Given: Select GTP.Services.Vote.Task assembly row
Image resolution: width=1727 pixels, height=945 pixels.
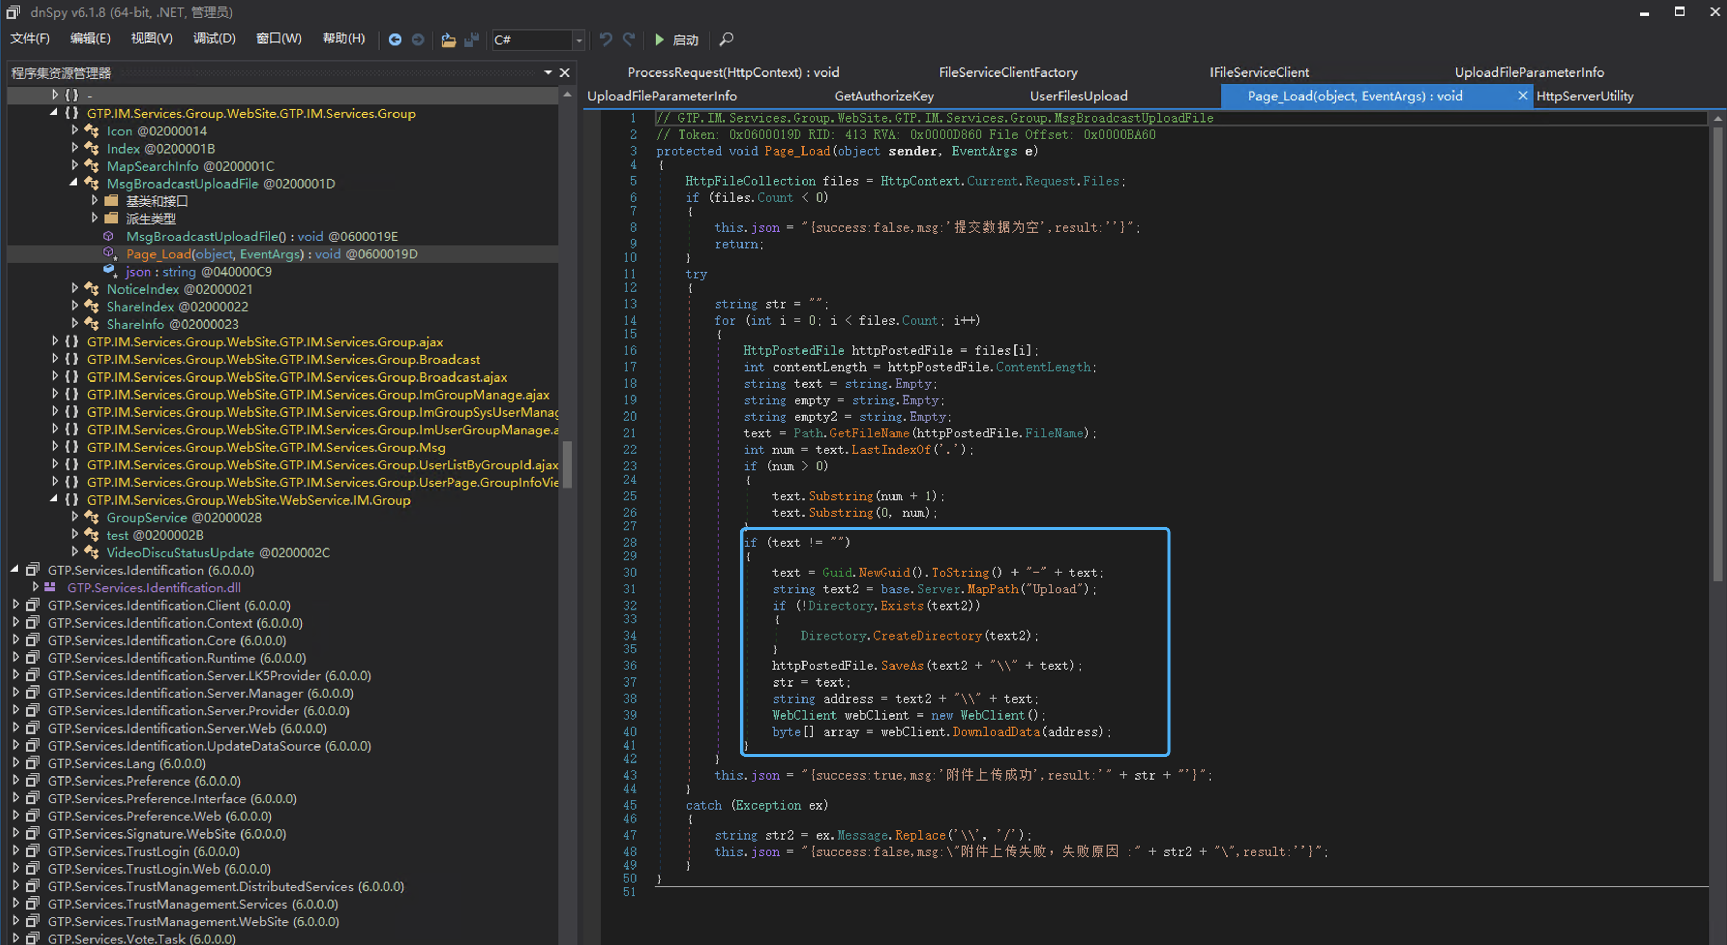Looking at the screenshot, I should coord(142,938).
